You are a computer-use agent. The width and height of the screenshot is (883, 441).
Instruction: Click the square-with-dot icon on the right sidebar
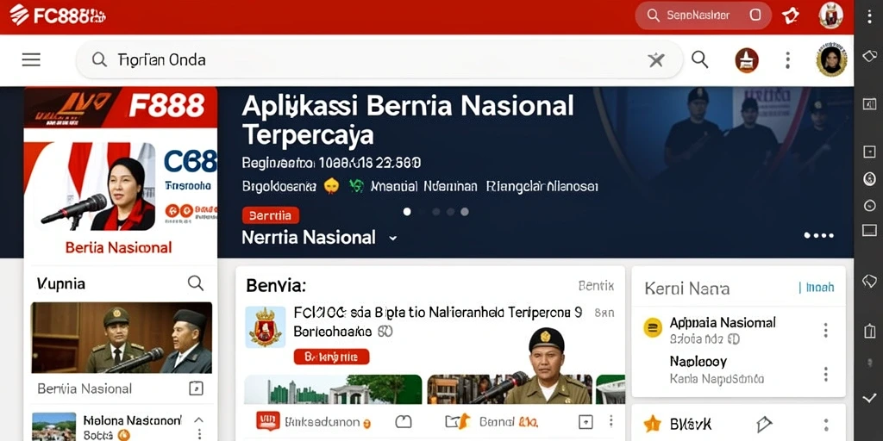[x=869, y=152]
